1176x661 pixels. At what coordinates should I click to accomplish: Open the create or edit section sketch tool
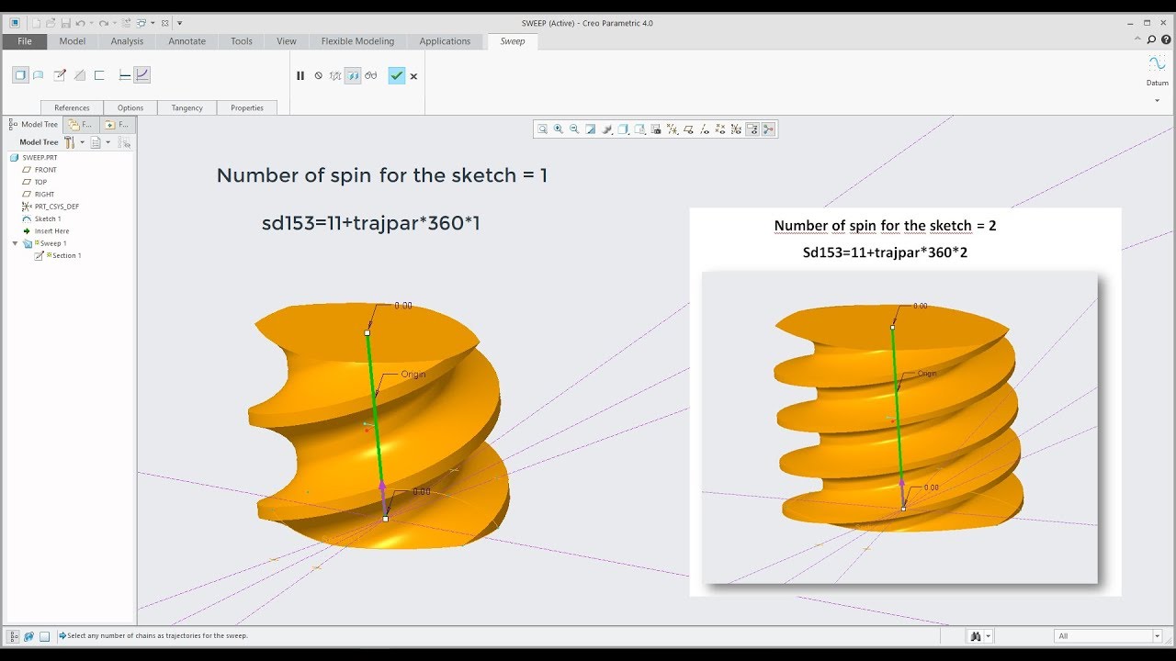pos(60,75)
